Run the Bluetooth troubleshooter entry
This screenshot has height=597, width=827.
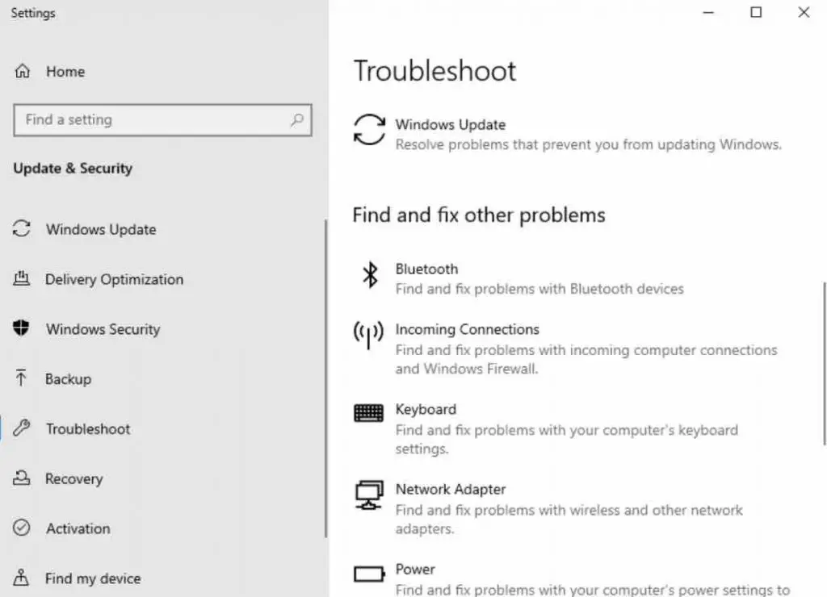click(426, 269)
